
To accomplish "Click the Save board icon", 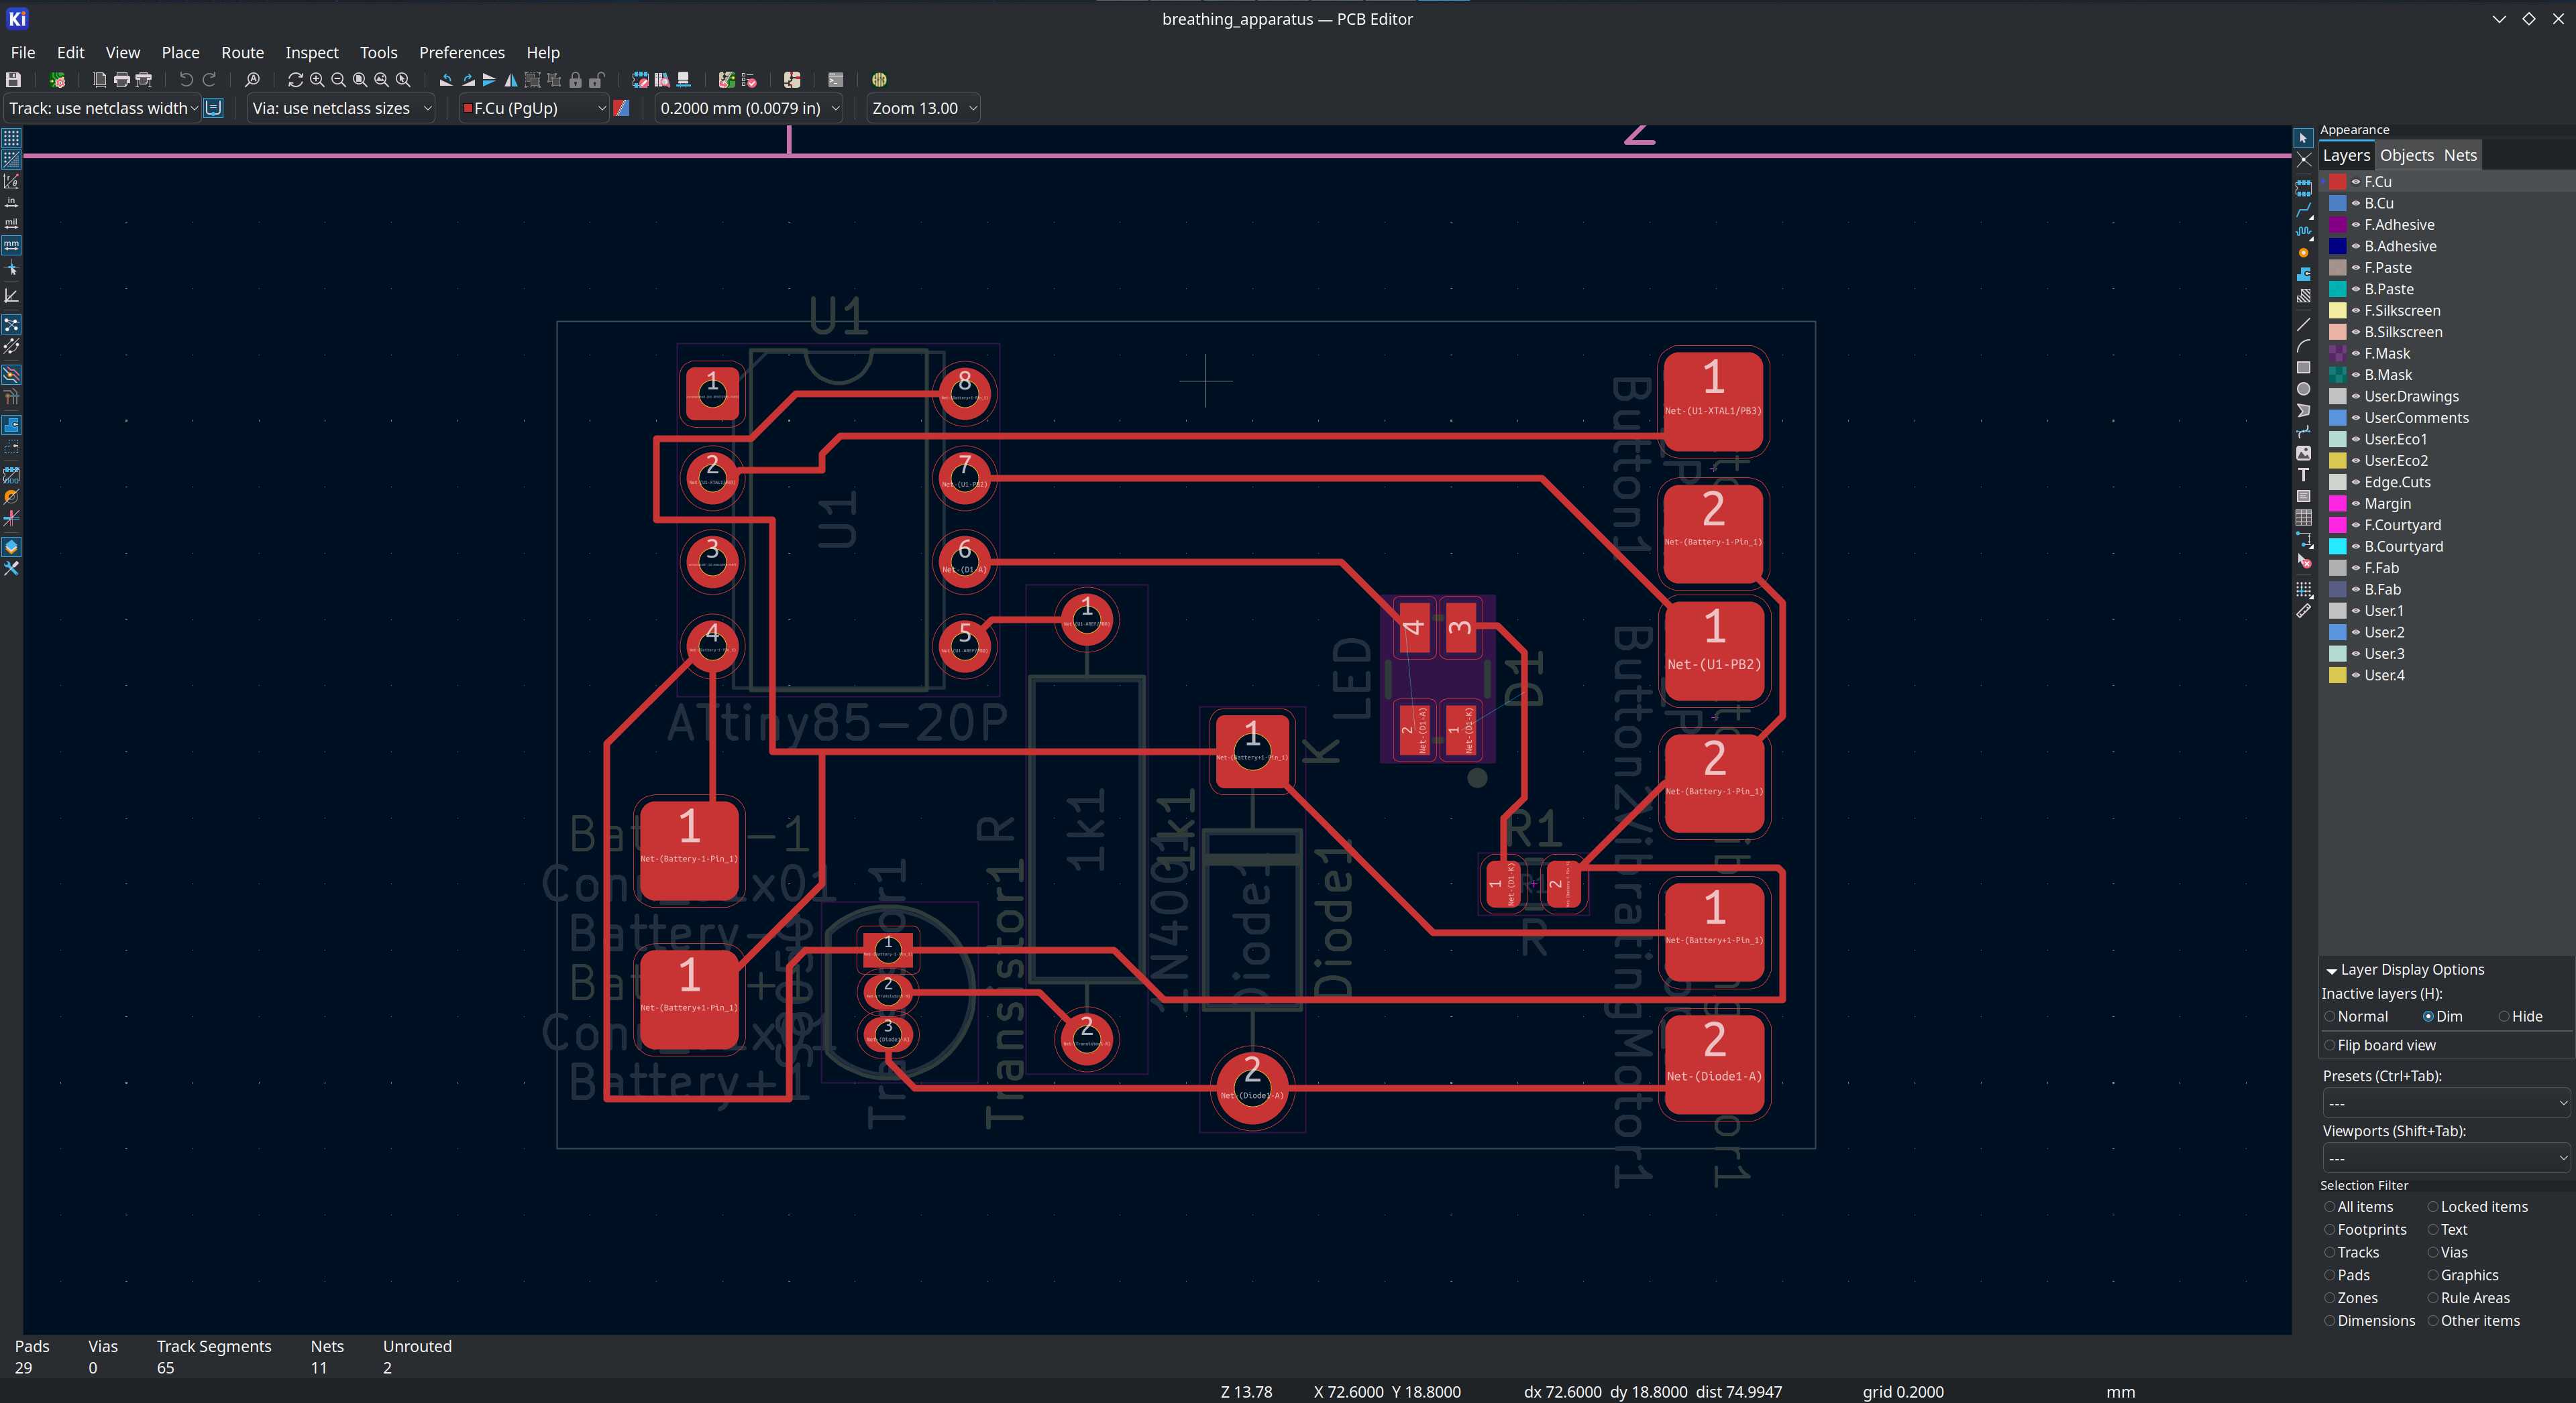I will 13,80.
